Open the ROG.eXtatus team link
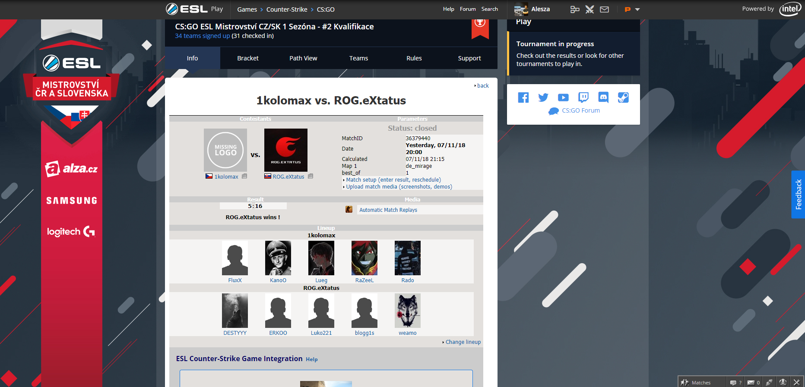 click(x=288, y=177)
